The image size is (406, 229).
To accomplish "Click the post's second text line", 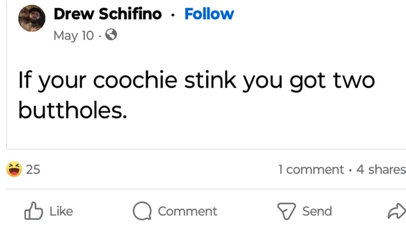I will click(x=73, y=110).
